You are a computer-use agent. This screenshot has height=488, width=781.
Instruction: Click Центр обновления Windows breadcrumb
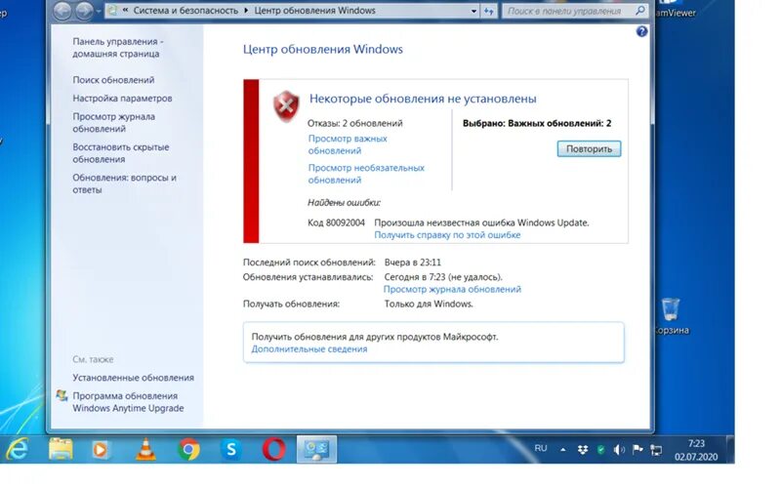point(314,11)
